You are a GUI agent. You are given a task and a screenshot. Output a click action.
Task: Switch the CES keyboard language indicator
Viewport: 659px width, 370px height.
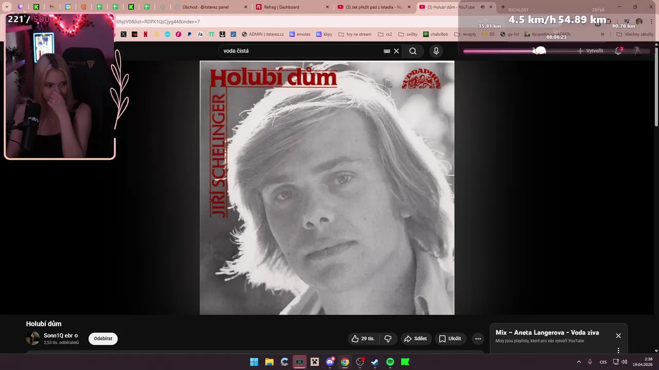tap(603, 362)
